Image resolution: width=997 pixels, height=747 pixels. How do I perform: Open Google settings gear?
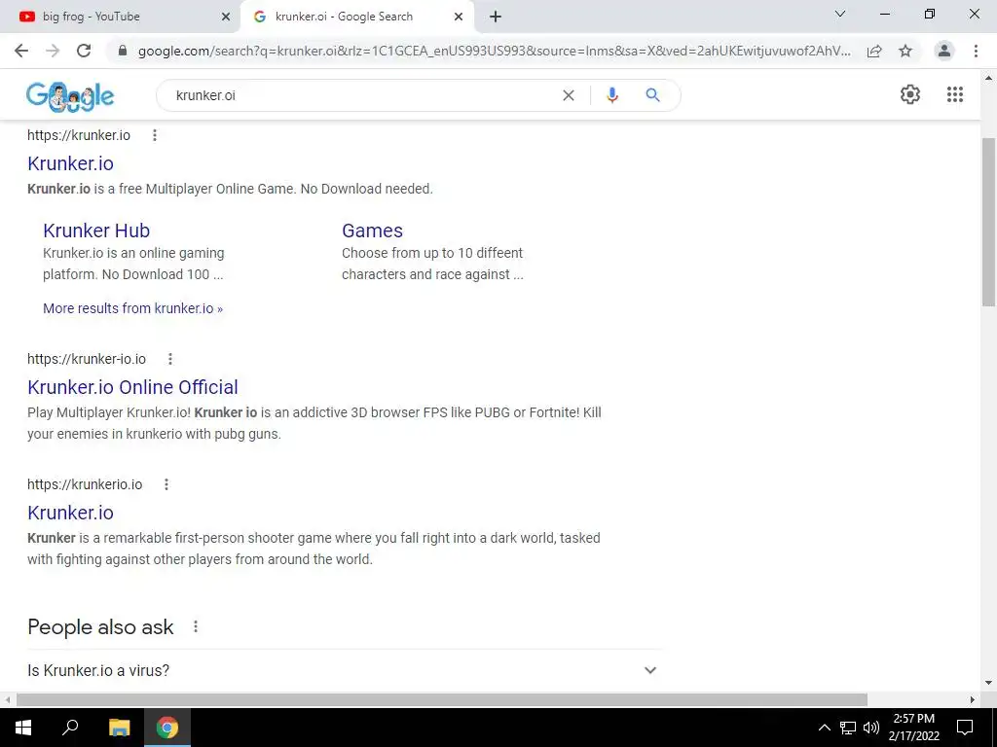pyautogui.click(x=910, y=94)
